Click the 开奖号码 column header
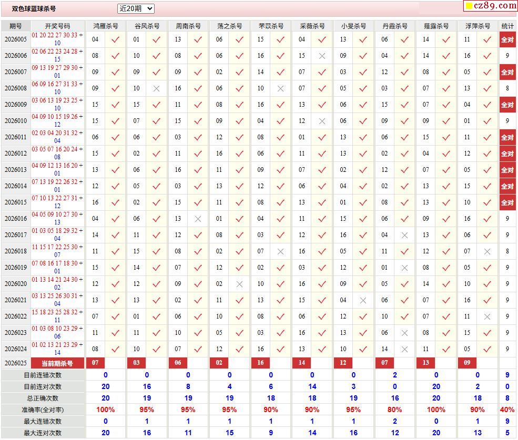The image size is (518, 440). coord(57,26)
